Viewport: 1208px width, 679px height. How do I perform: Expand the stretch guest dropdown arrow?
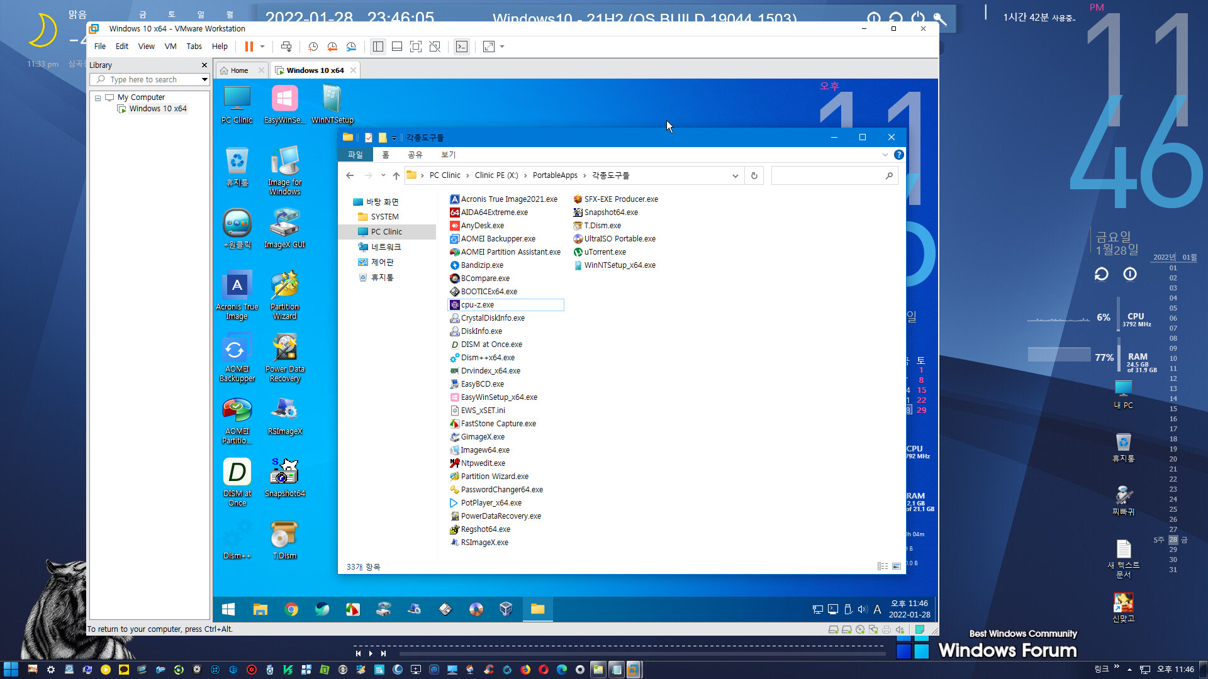(502, 47)
